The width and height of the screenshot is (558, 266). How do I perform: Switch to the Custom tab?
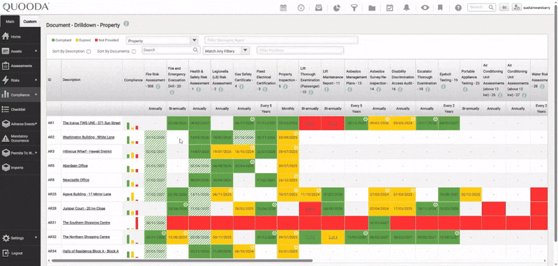click(30, 22)
